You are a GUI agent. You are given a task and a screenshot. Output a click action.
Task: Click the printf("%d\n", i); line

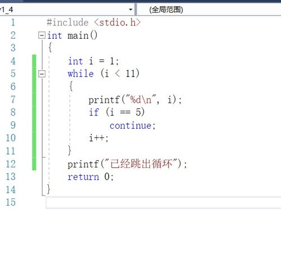click(x=135, y=99)
